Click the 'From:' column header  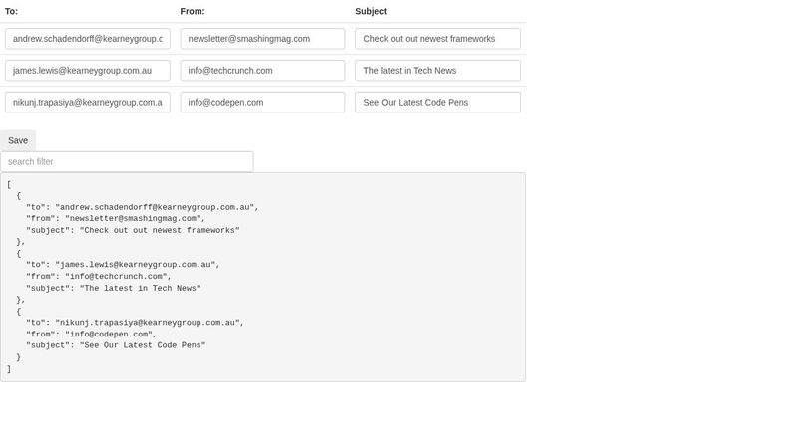(193, 12)
